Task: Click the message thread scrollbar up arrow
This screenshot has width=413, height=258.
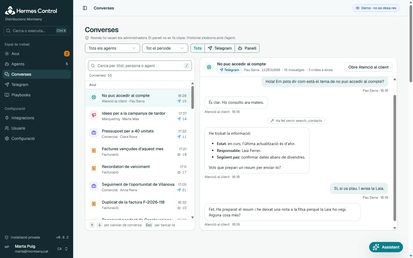Action: click(395, 79)
